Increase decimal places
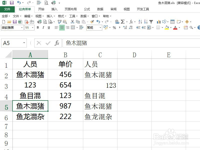This screenshot has height=150, width=200. pyautogui.click(x=125, y=27)
